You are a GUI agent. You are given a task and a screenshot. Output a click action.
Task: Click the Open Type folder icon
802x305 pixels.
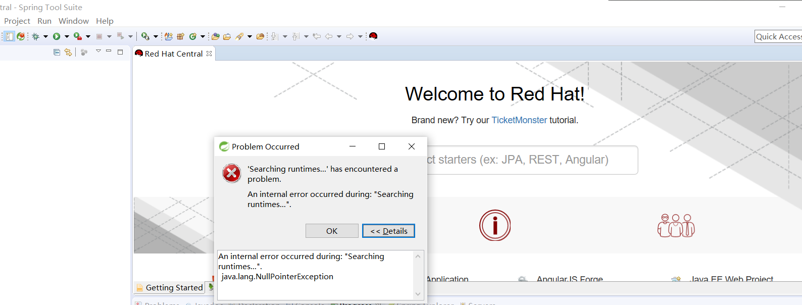[215, 36]
